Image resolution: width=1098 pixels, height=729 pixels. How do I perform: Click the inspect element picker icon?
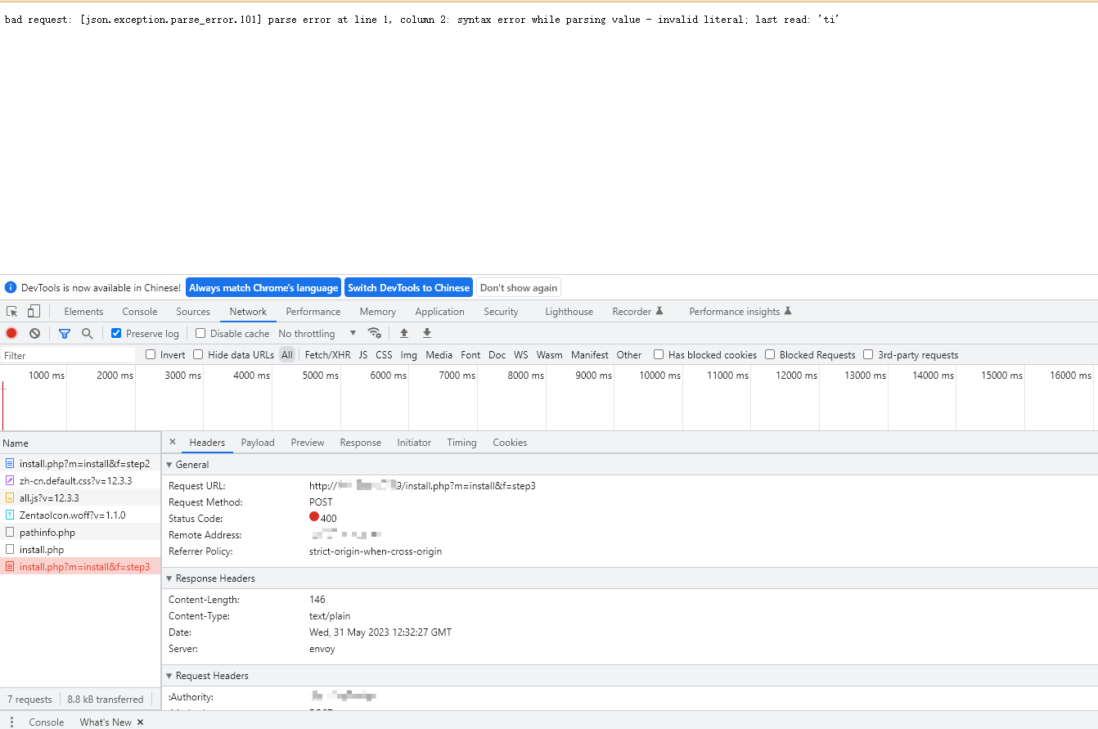point(12,311)
